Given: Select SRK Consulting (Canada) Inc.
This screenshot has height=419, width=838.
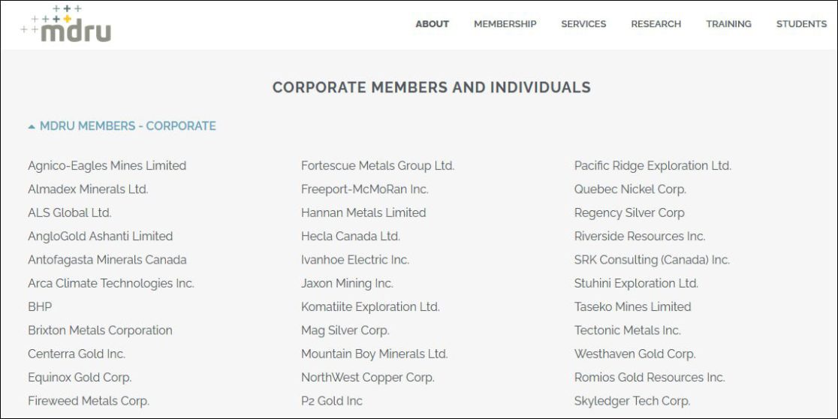Looking at the screenshot, I should [652, 260].
